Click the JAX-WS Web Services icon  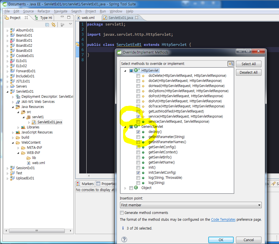(x=18, y=101)
